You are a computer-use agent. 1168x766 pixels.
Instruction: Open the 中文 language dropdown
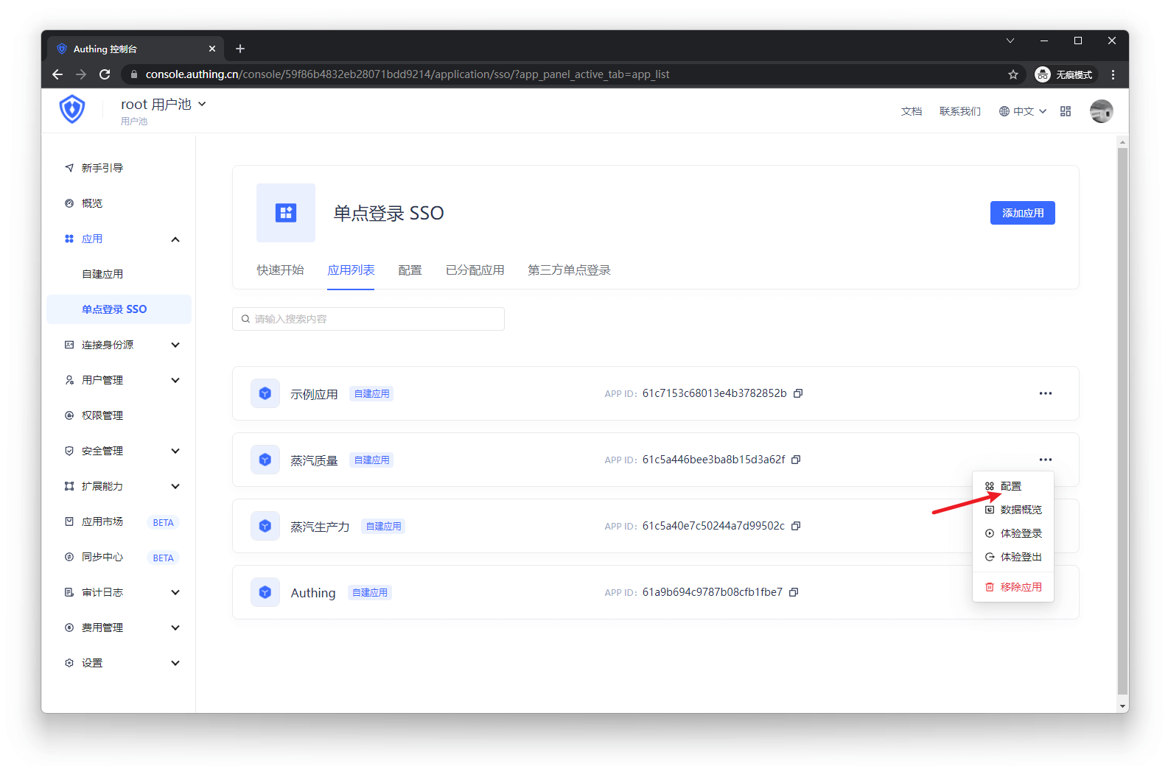1023,111
